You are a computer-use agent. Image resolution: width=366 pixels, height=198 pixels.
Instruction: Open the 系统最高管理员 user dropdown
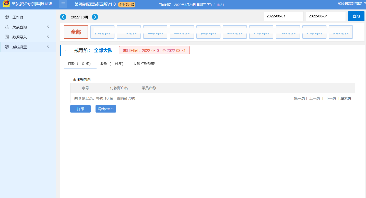coord(351,4)
